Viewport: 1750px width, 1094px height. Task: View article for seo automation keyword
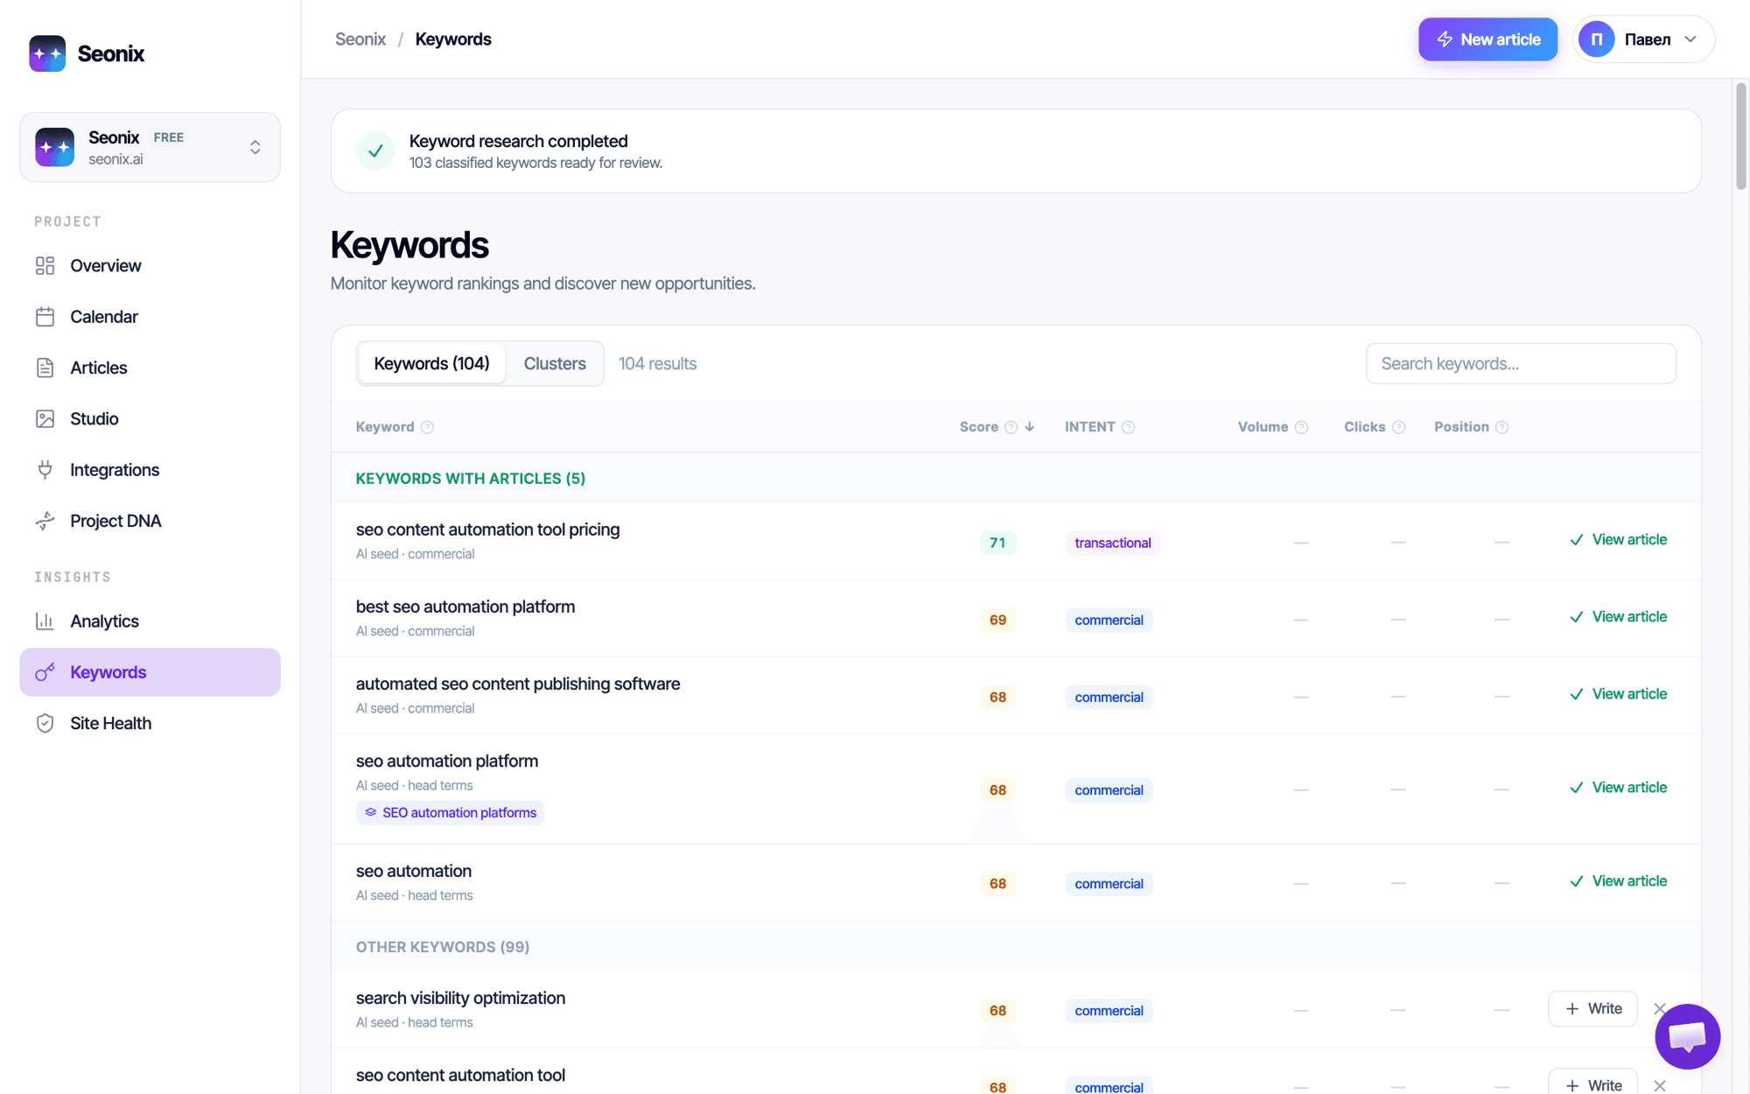(1618, 881)
